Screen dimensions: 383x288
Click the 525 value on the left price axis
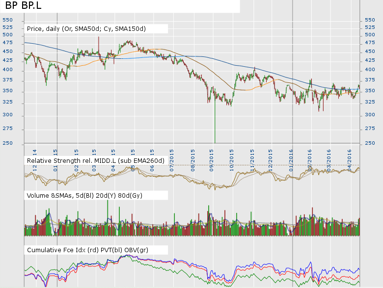tap(7, 27)
